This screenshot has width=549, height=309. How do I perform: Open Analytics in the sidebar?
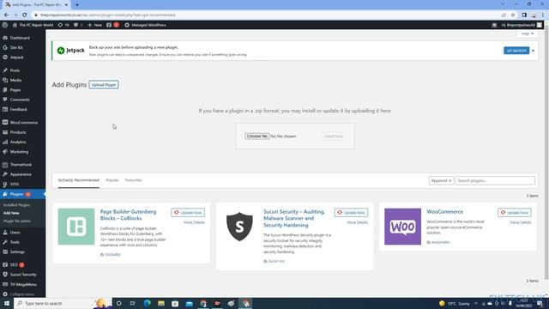pyautogui.click(x=18, y=142)
